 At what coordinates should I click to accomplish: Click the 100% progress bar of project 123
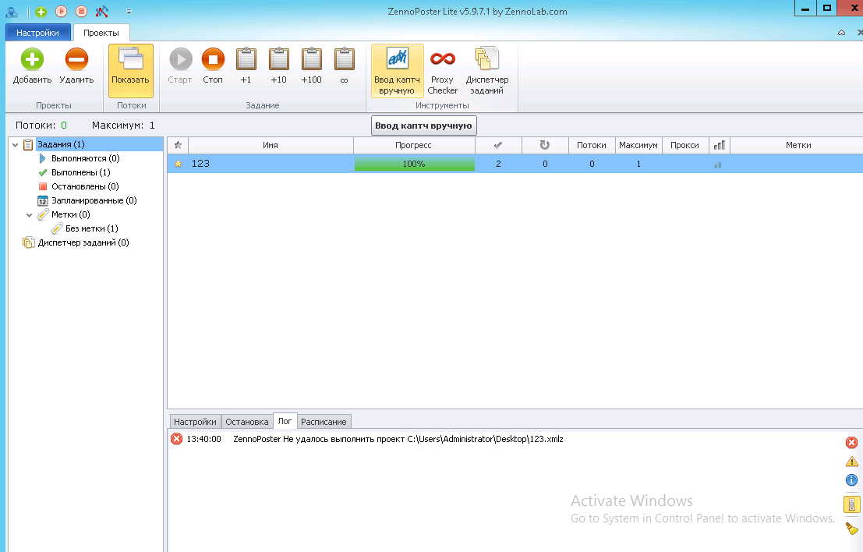click(x=415, y=164)
